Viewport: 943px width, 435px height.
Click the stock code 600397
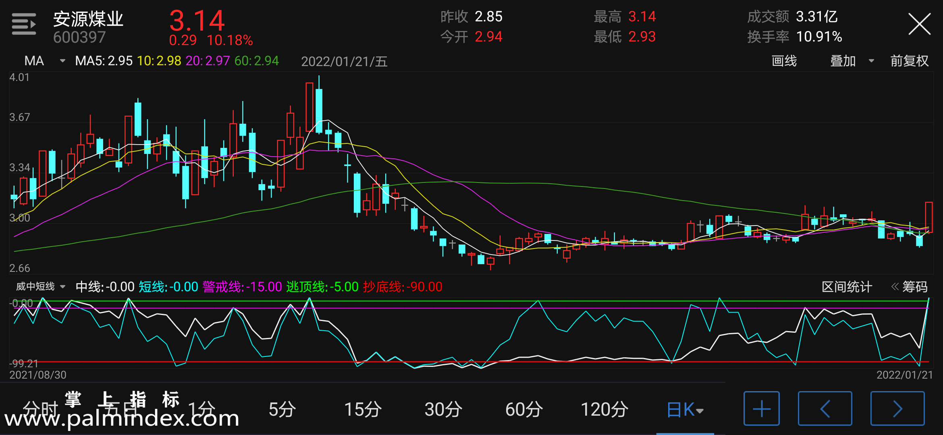point(79,37)
